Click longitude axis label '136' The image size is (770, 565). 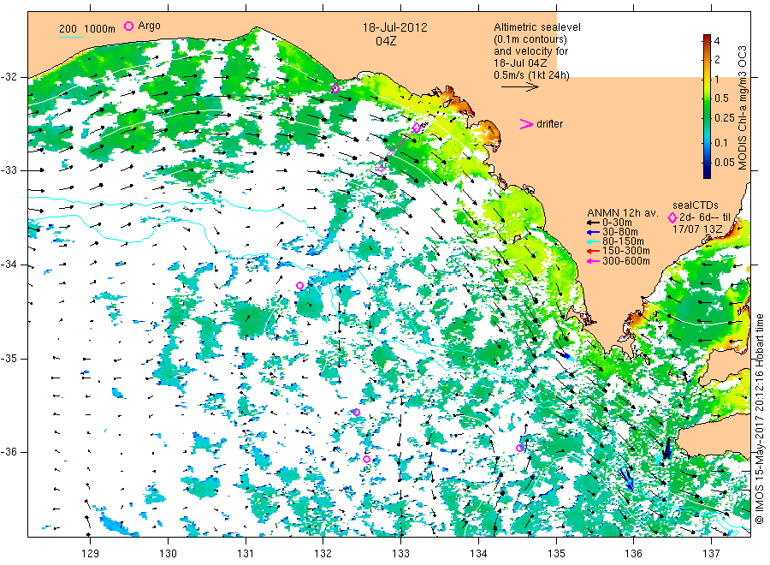coord(633,554)
